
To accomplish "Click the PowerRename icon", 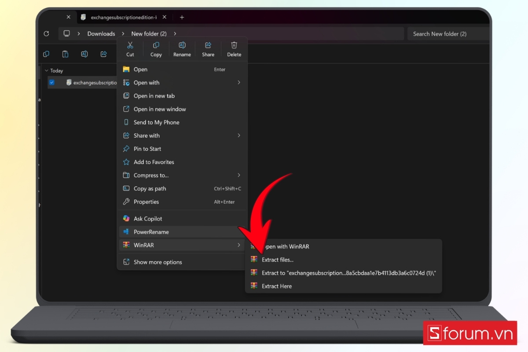I will point(126,232).
